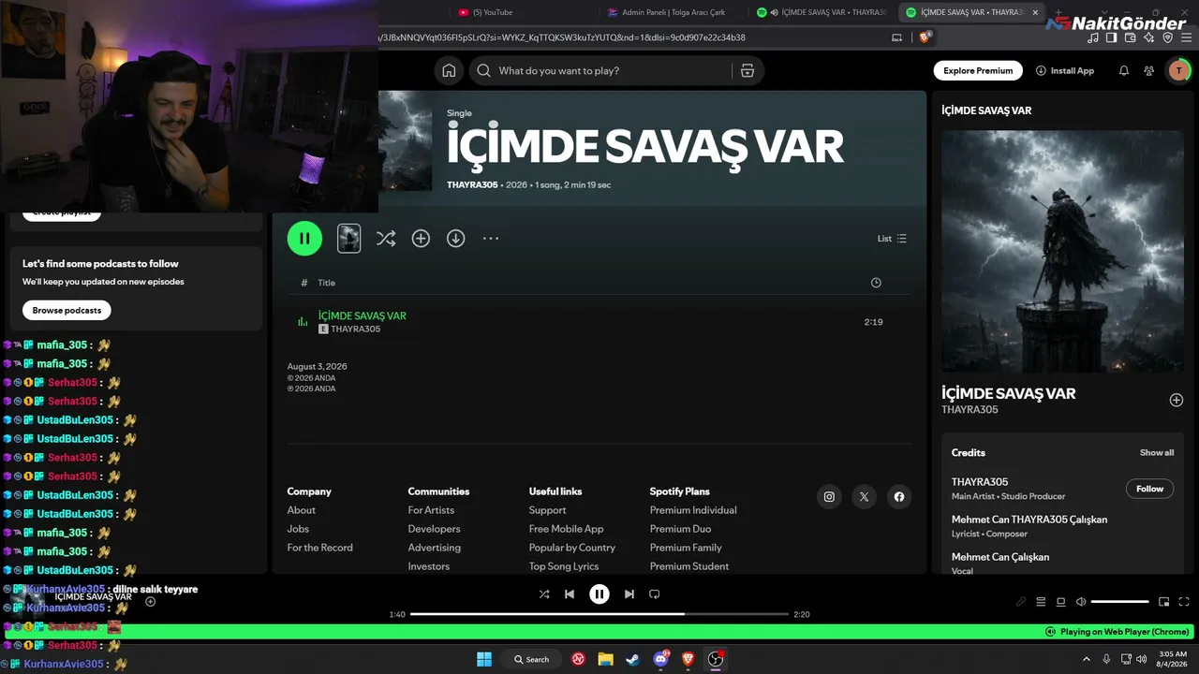This screenshot has width=1199, height=674.
Task: Open the Queue from the player bar
Action: point(1041,602)
